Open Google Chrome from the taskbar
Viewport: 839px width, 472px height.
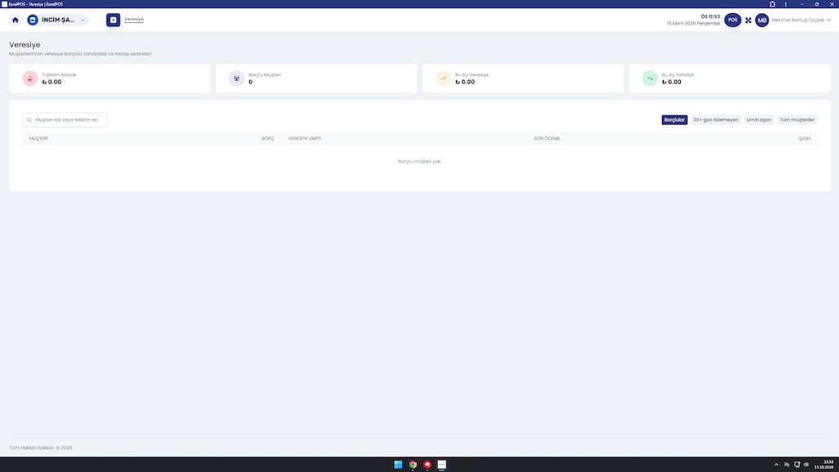(x=413, y=465)
